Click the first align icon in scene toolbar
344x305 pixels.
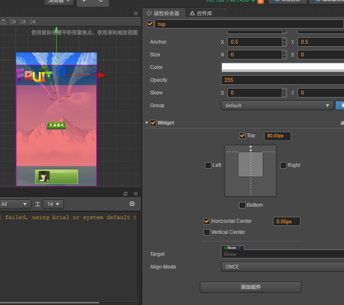tap(3, 22)
